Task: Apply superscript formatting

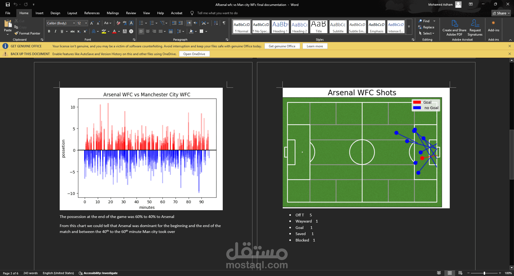Action: pos(85,31)
